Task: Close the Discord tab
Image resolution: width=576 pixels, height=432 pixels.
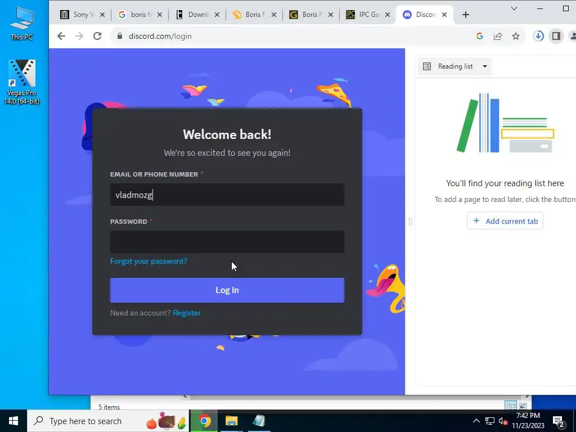Action: pos(444,15)
